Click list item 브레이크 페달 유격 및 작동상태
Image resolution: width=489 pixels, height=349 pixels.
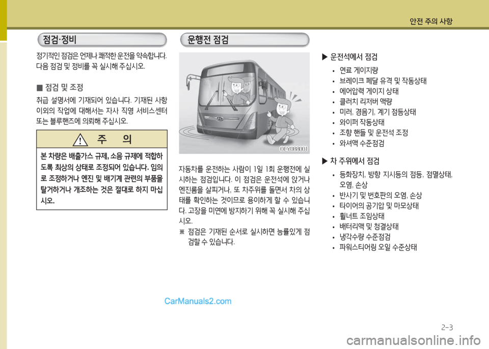point(383,81)
